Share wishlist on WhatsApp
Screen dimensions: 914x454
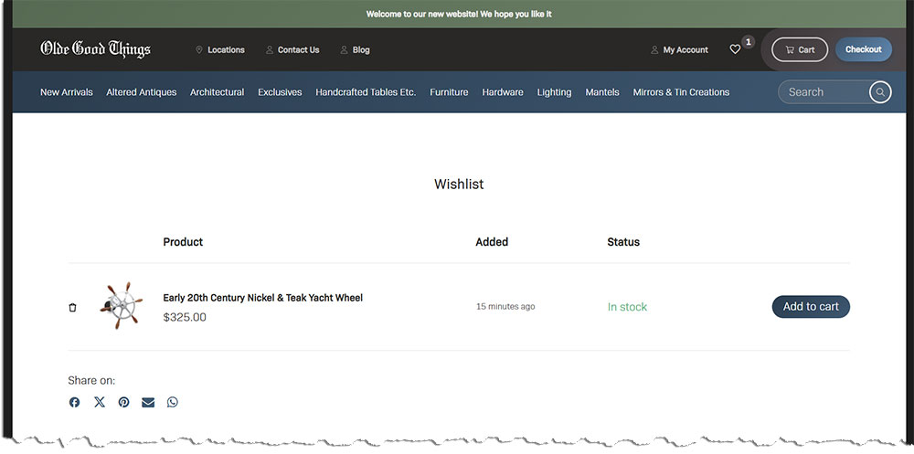[173, 402]
